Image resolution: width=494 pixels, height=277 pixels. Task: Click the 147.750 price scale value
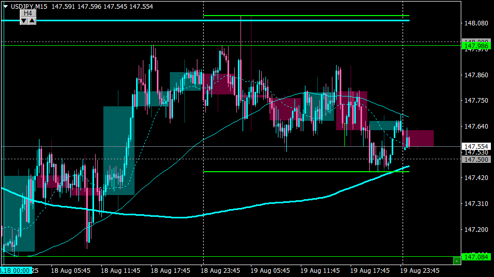coord(476,101)
